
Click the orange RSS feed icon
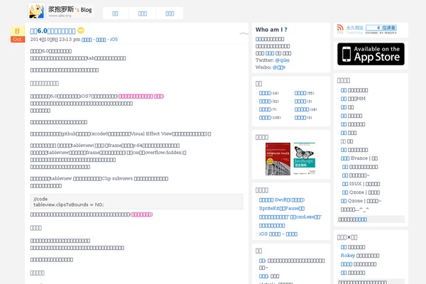(340, 29)
